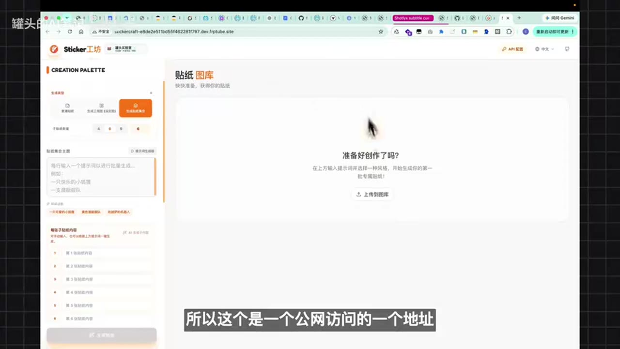Switch to the Shotlys subtitle tab
The width and height of the screenshot is (620, 349).
click(x=413, y=18)
